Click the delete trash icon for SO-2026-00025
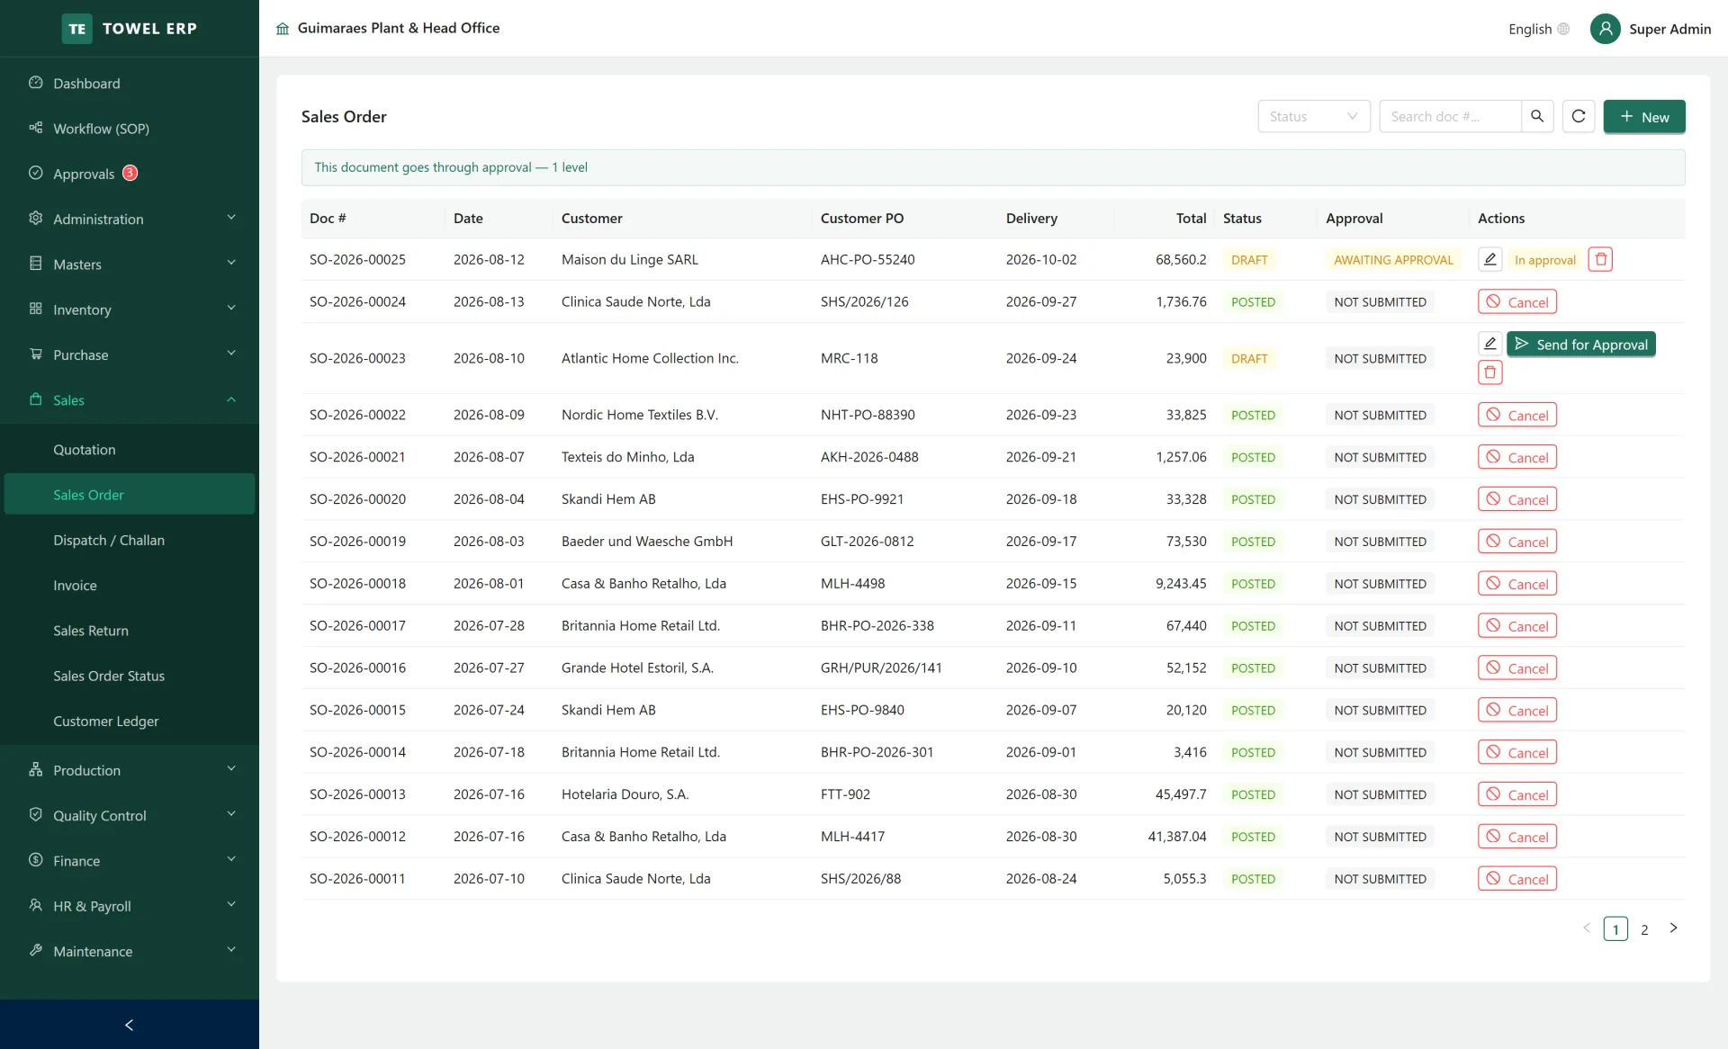Screen dimensions: 1728x1049 [x=1600, y=259]
